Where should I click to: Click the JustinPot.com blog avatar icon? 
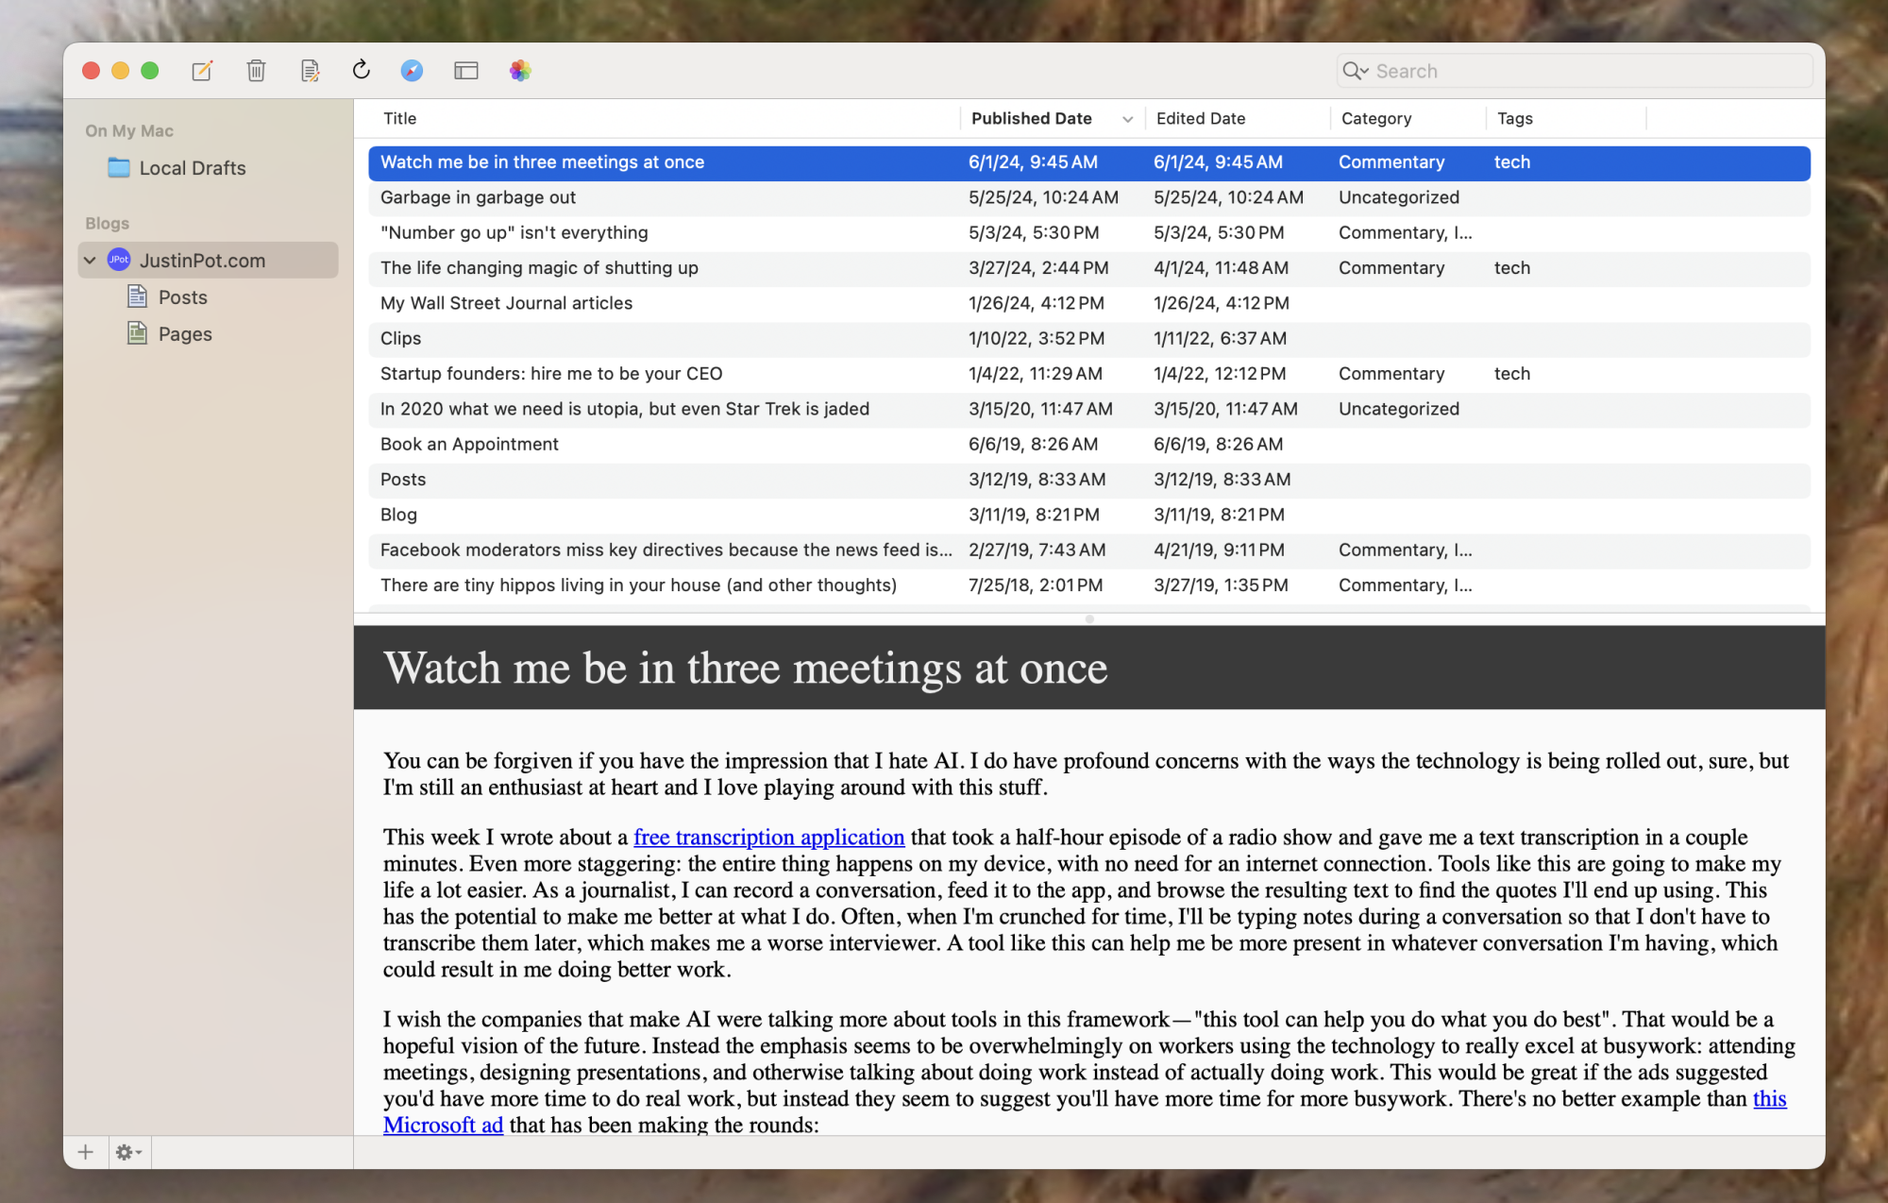(x=119, y=260)
